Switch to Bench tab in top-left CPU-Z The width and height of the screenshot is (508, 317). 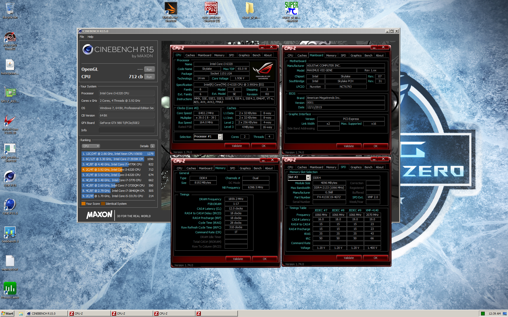click(x=256, y=55)
